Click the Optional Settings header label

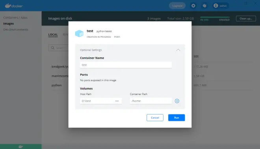91,50
